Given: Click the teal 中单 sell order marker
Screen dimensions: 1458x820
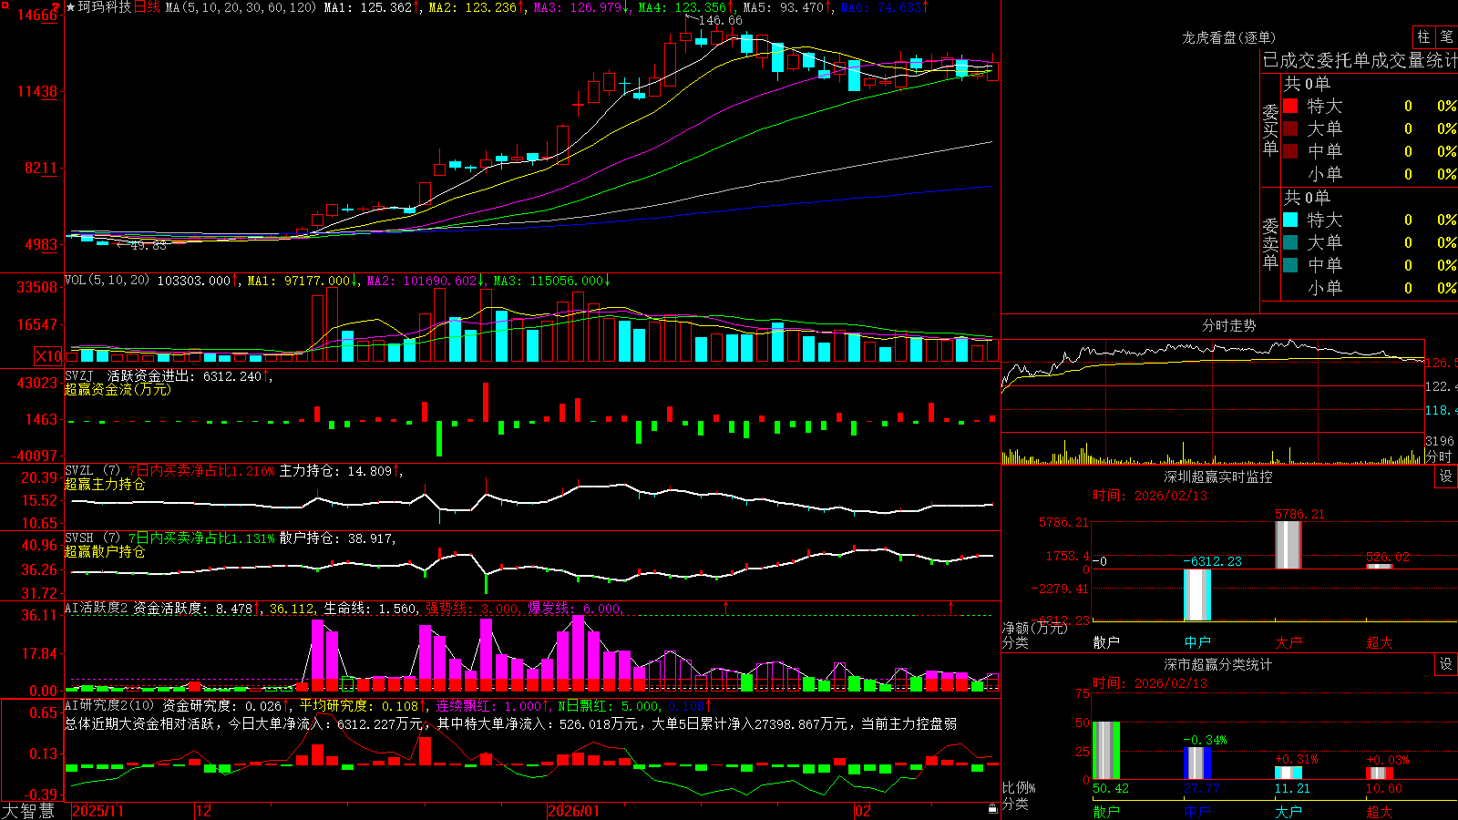Looking at the screenshot, I should click(1290, 265).
